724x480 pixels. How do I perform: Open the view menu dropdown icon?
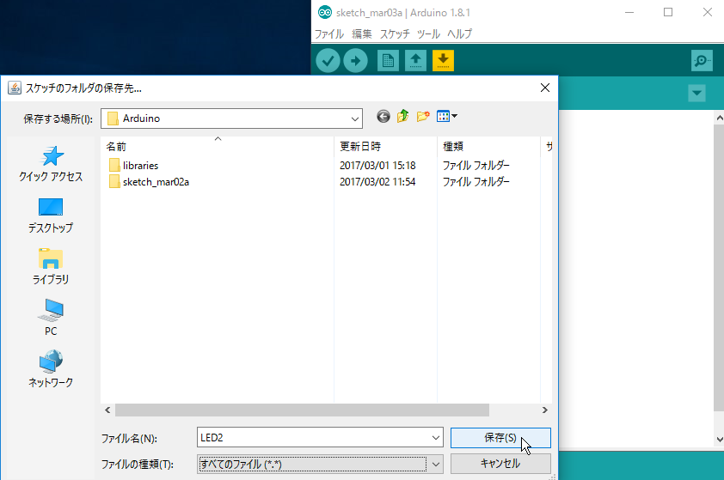coord(447,118)
